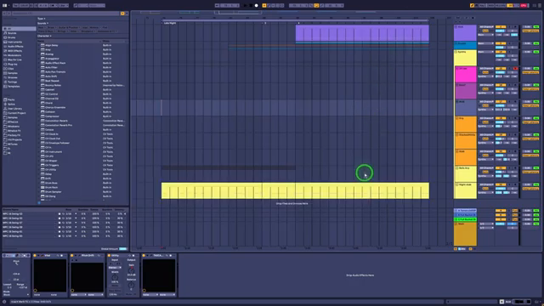544x306 pixels.
Task: Select the purple clip at top of arrangement
Action: pos(362,33)
